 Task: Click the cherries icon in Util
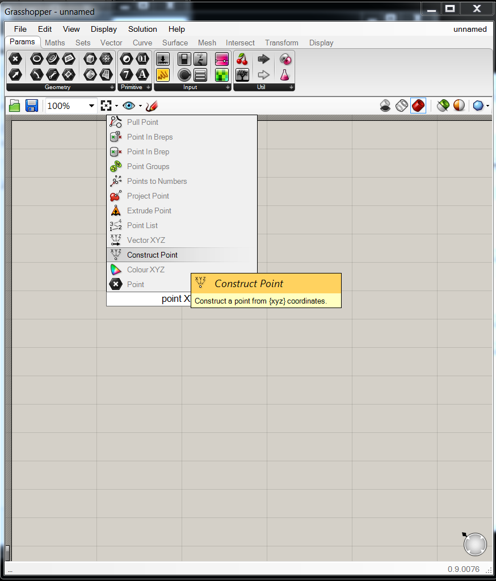[242, 59]
